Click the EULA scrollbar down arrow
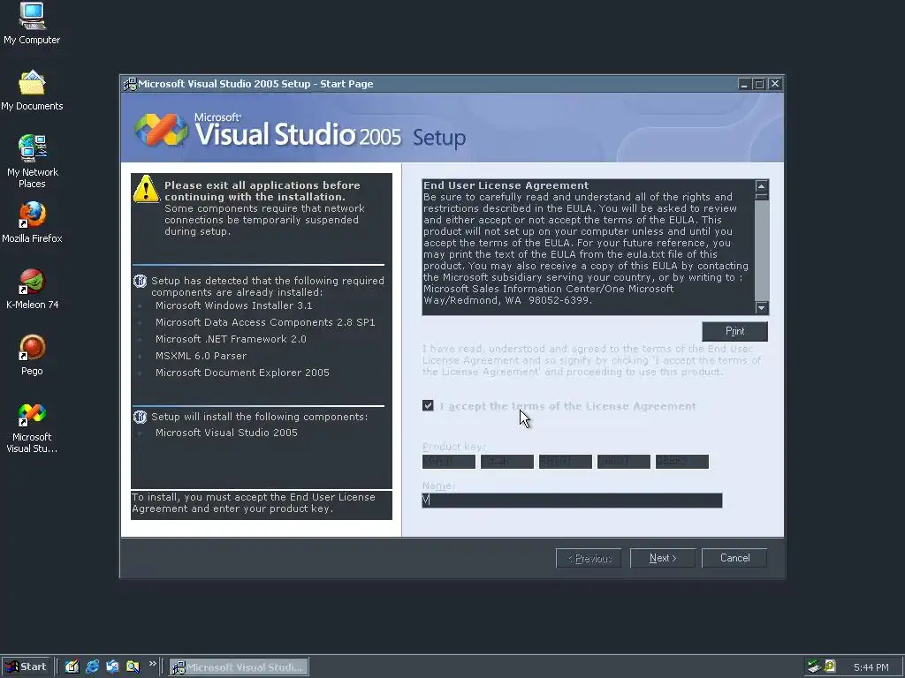Image resolution: width=905 pixels, height=678 pixels. pos(761,307)
